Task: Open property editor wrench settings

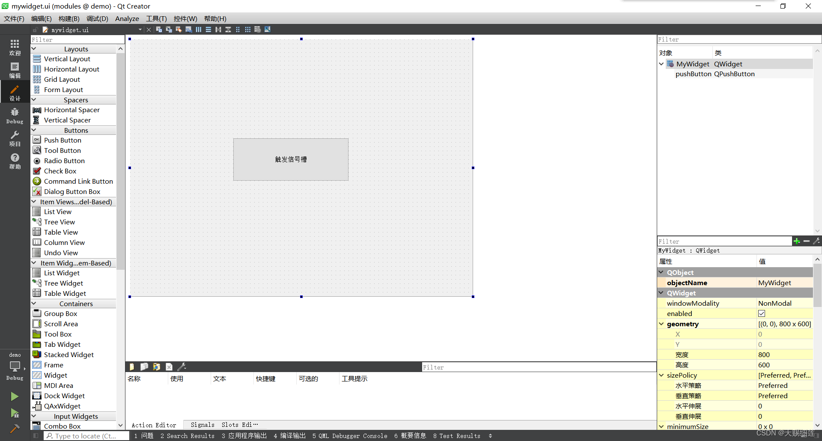Action: tap(816, 241)
